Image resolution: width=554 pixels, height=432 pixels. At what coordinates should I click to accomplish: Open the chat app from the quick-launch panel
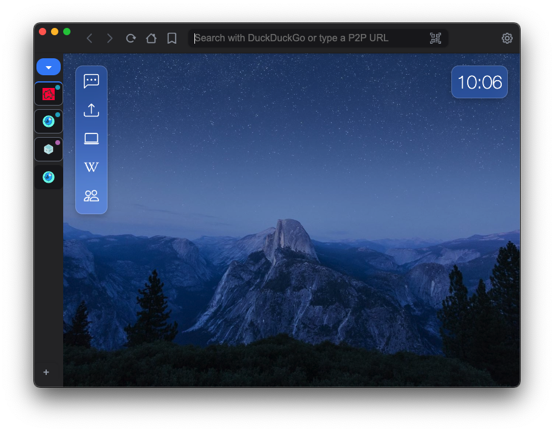click(x=91, y=81)
